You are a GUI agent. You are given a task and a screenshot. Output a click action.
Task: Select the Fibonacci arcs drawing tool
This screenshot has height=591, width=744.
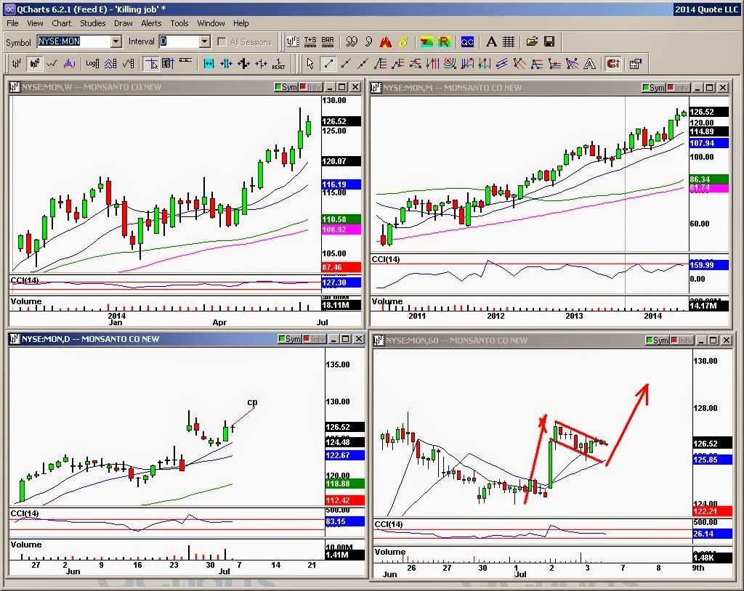point(450,64)
